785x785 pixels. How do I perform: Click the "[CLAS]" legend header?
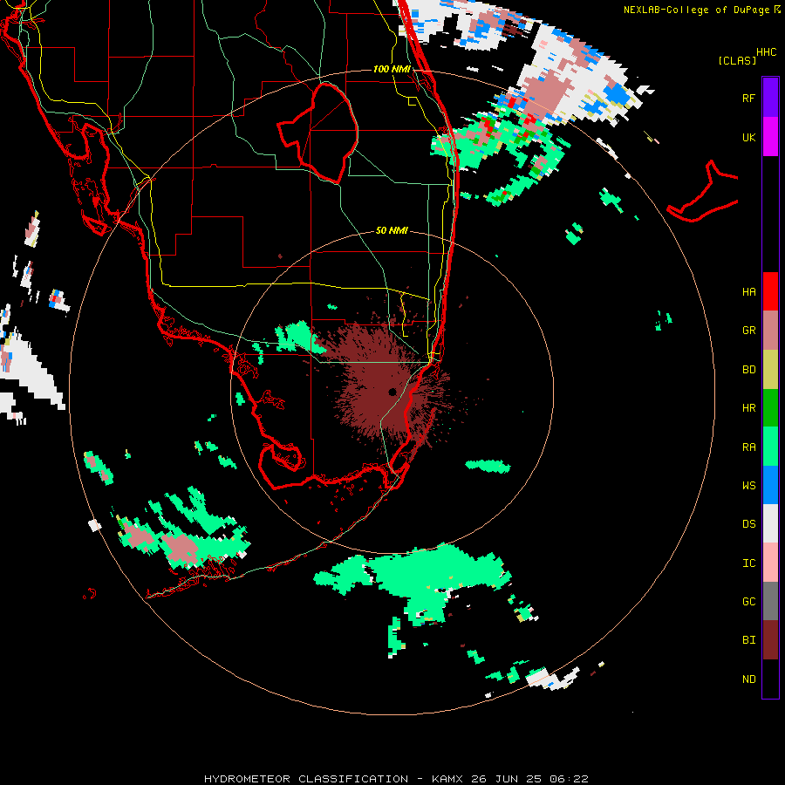[x=737, y=61]
